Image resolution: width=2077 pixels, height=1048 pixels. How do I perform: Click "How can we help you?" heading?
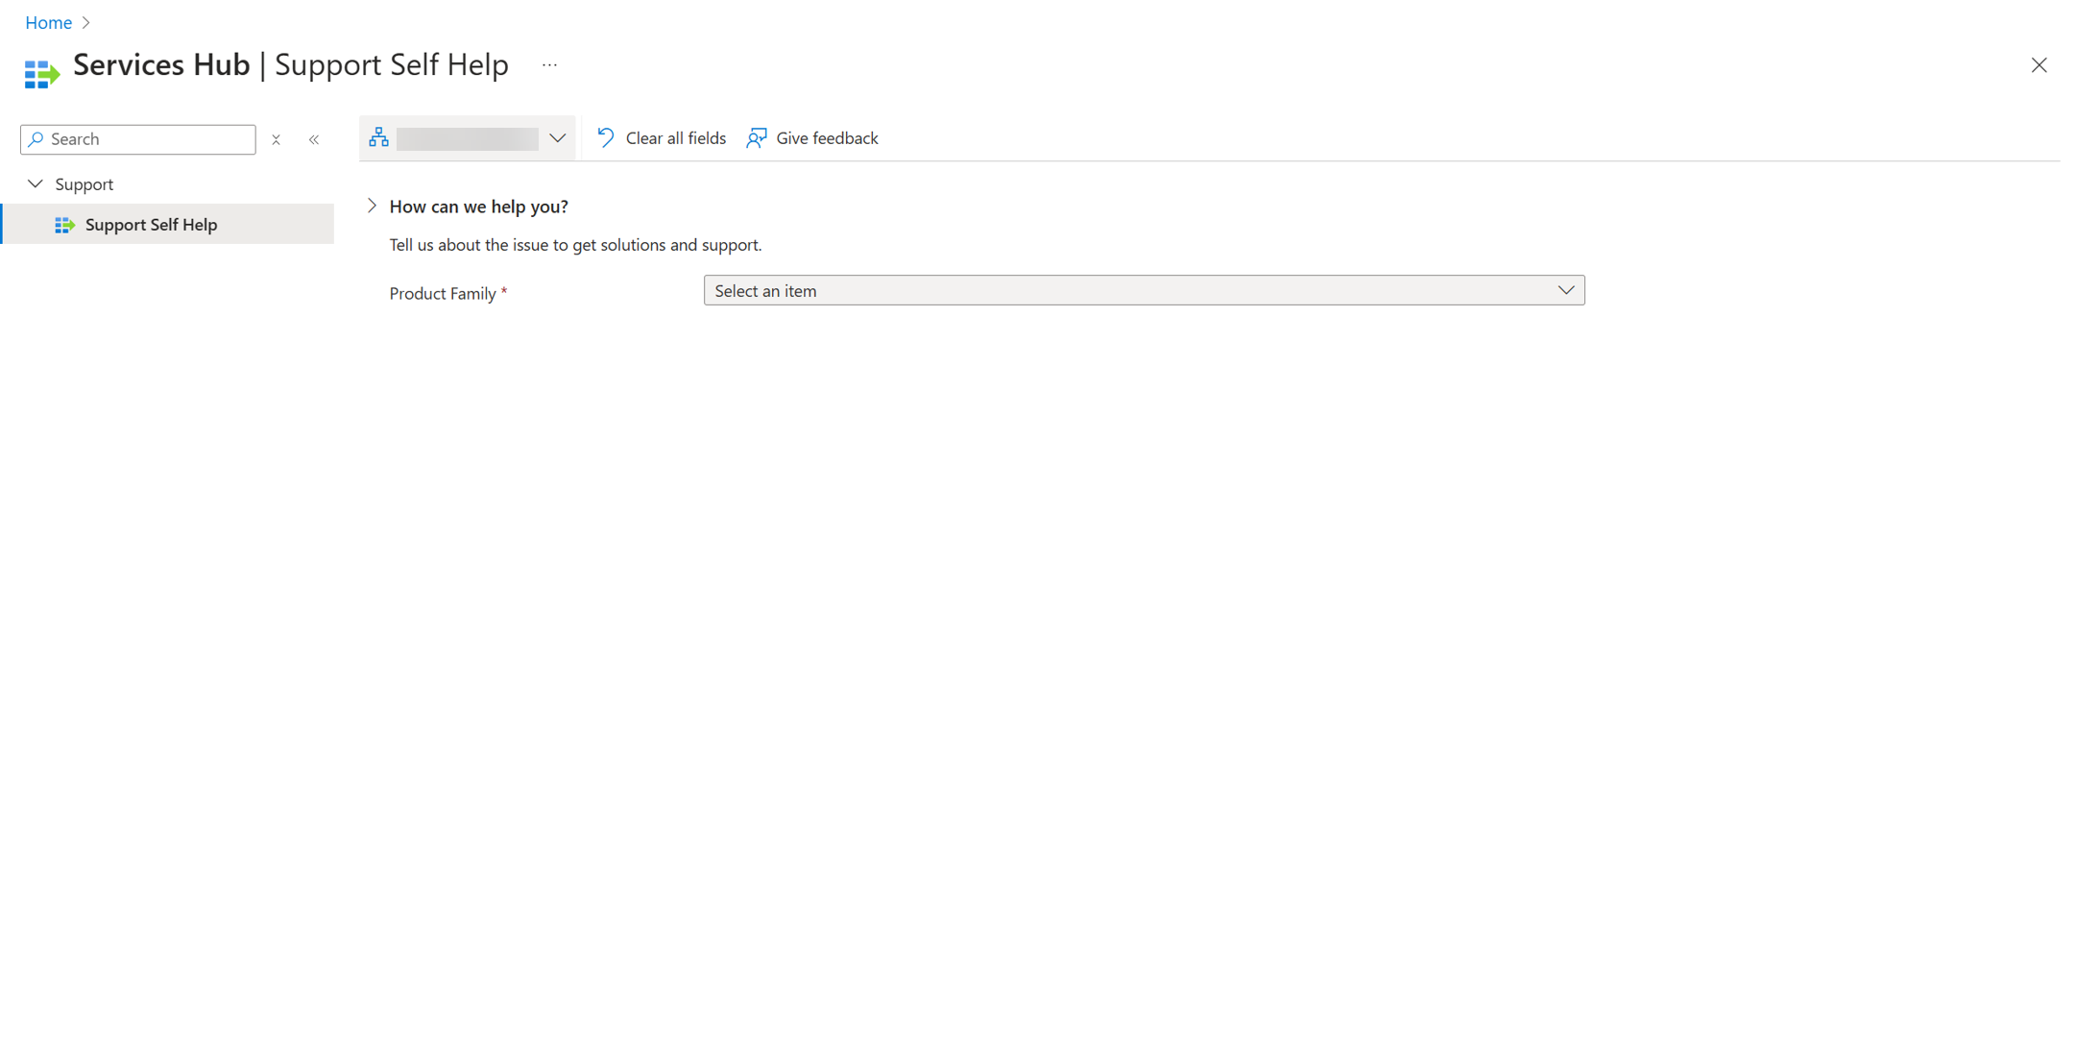(478, 207)
